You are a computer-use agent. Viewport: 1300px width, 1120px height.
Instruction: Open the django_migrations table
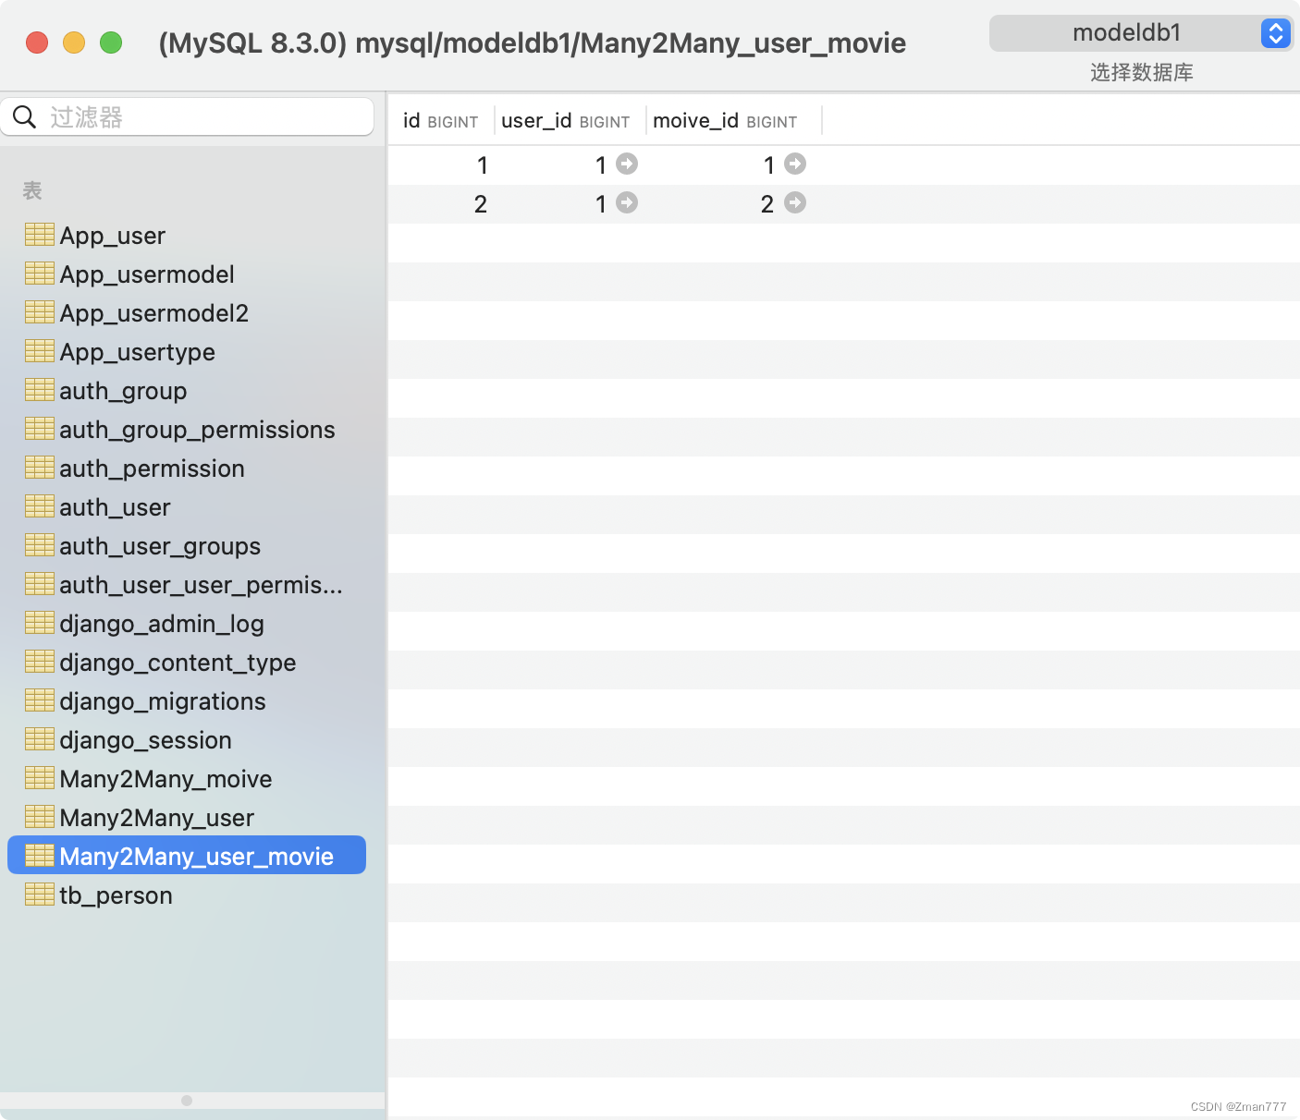162,700
